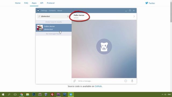Viewport: 172px width, 97px height.
Task: Click the taskbar search magnifier icon
Action: click(x=9, y=95)
